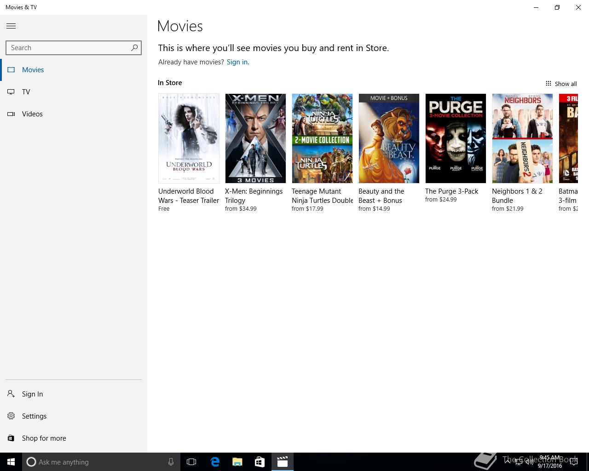Switch to the TV section label
This screenshot has height=471, width=589.
(x=26, y=92)
